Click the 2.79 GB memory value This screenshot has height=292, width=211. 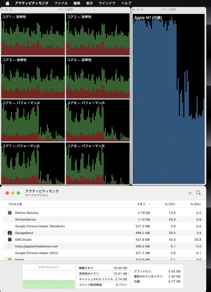point(144,213)
